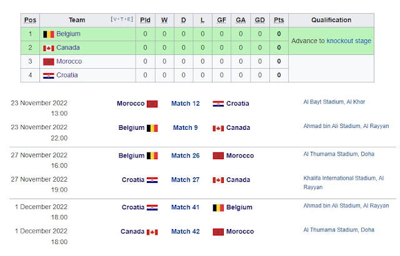Open the Al Bayt Stadium, Al Khor link
Screen dimensions: 400x256
334,101
